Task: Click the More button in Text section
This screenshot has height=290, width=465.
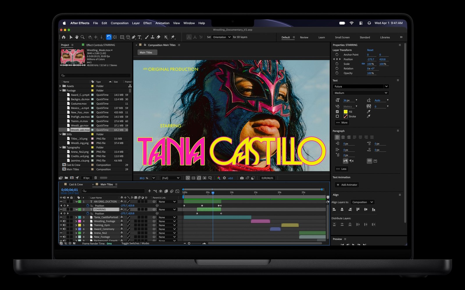Action: pos(342,123)
